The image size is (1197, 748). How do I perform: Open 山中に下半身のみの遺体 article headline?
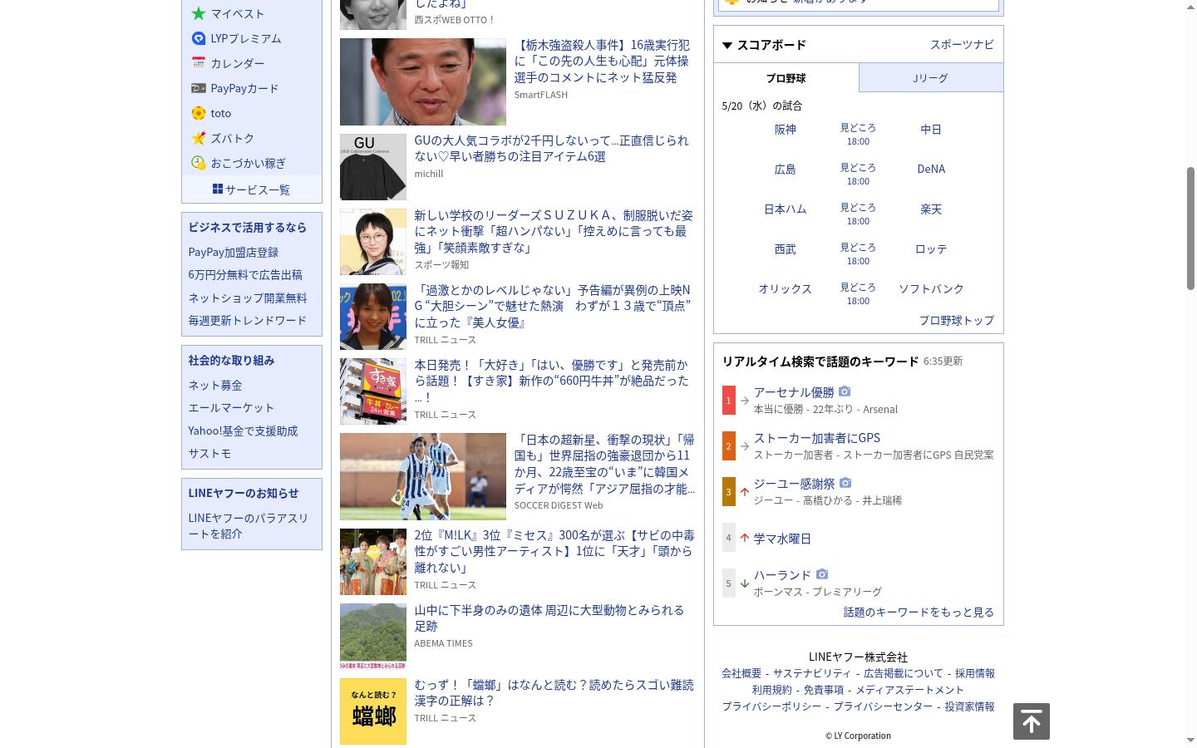click(549, 618)
